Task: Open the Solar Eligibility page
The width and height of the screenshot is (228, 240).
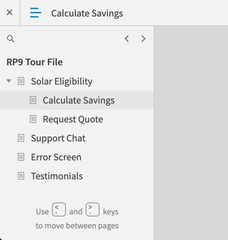Action: pyautogui.click(x=61, y=81)
